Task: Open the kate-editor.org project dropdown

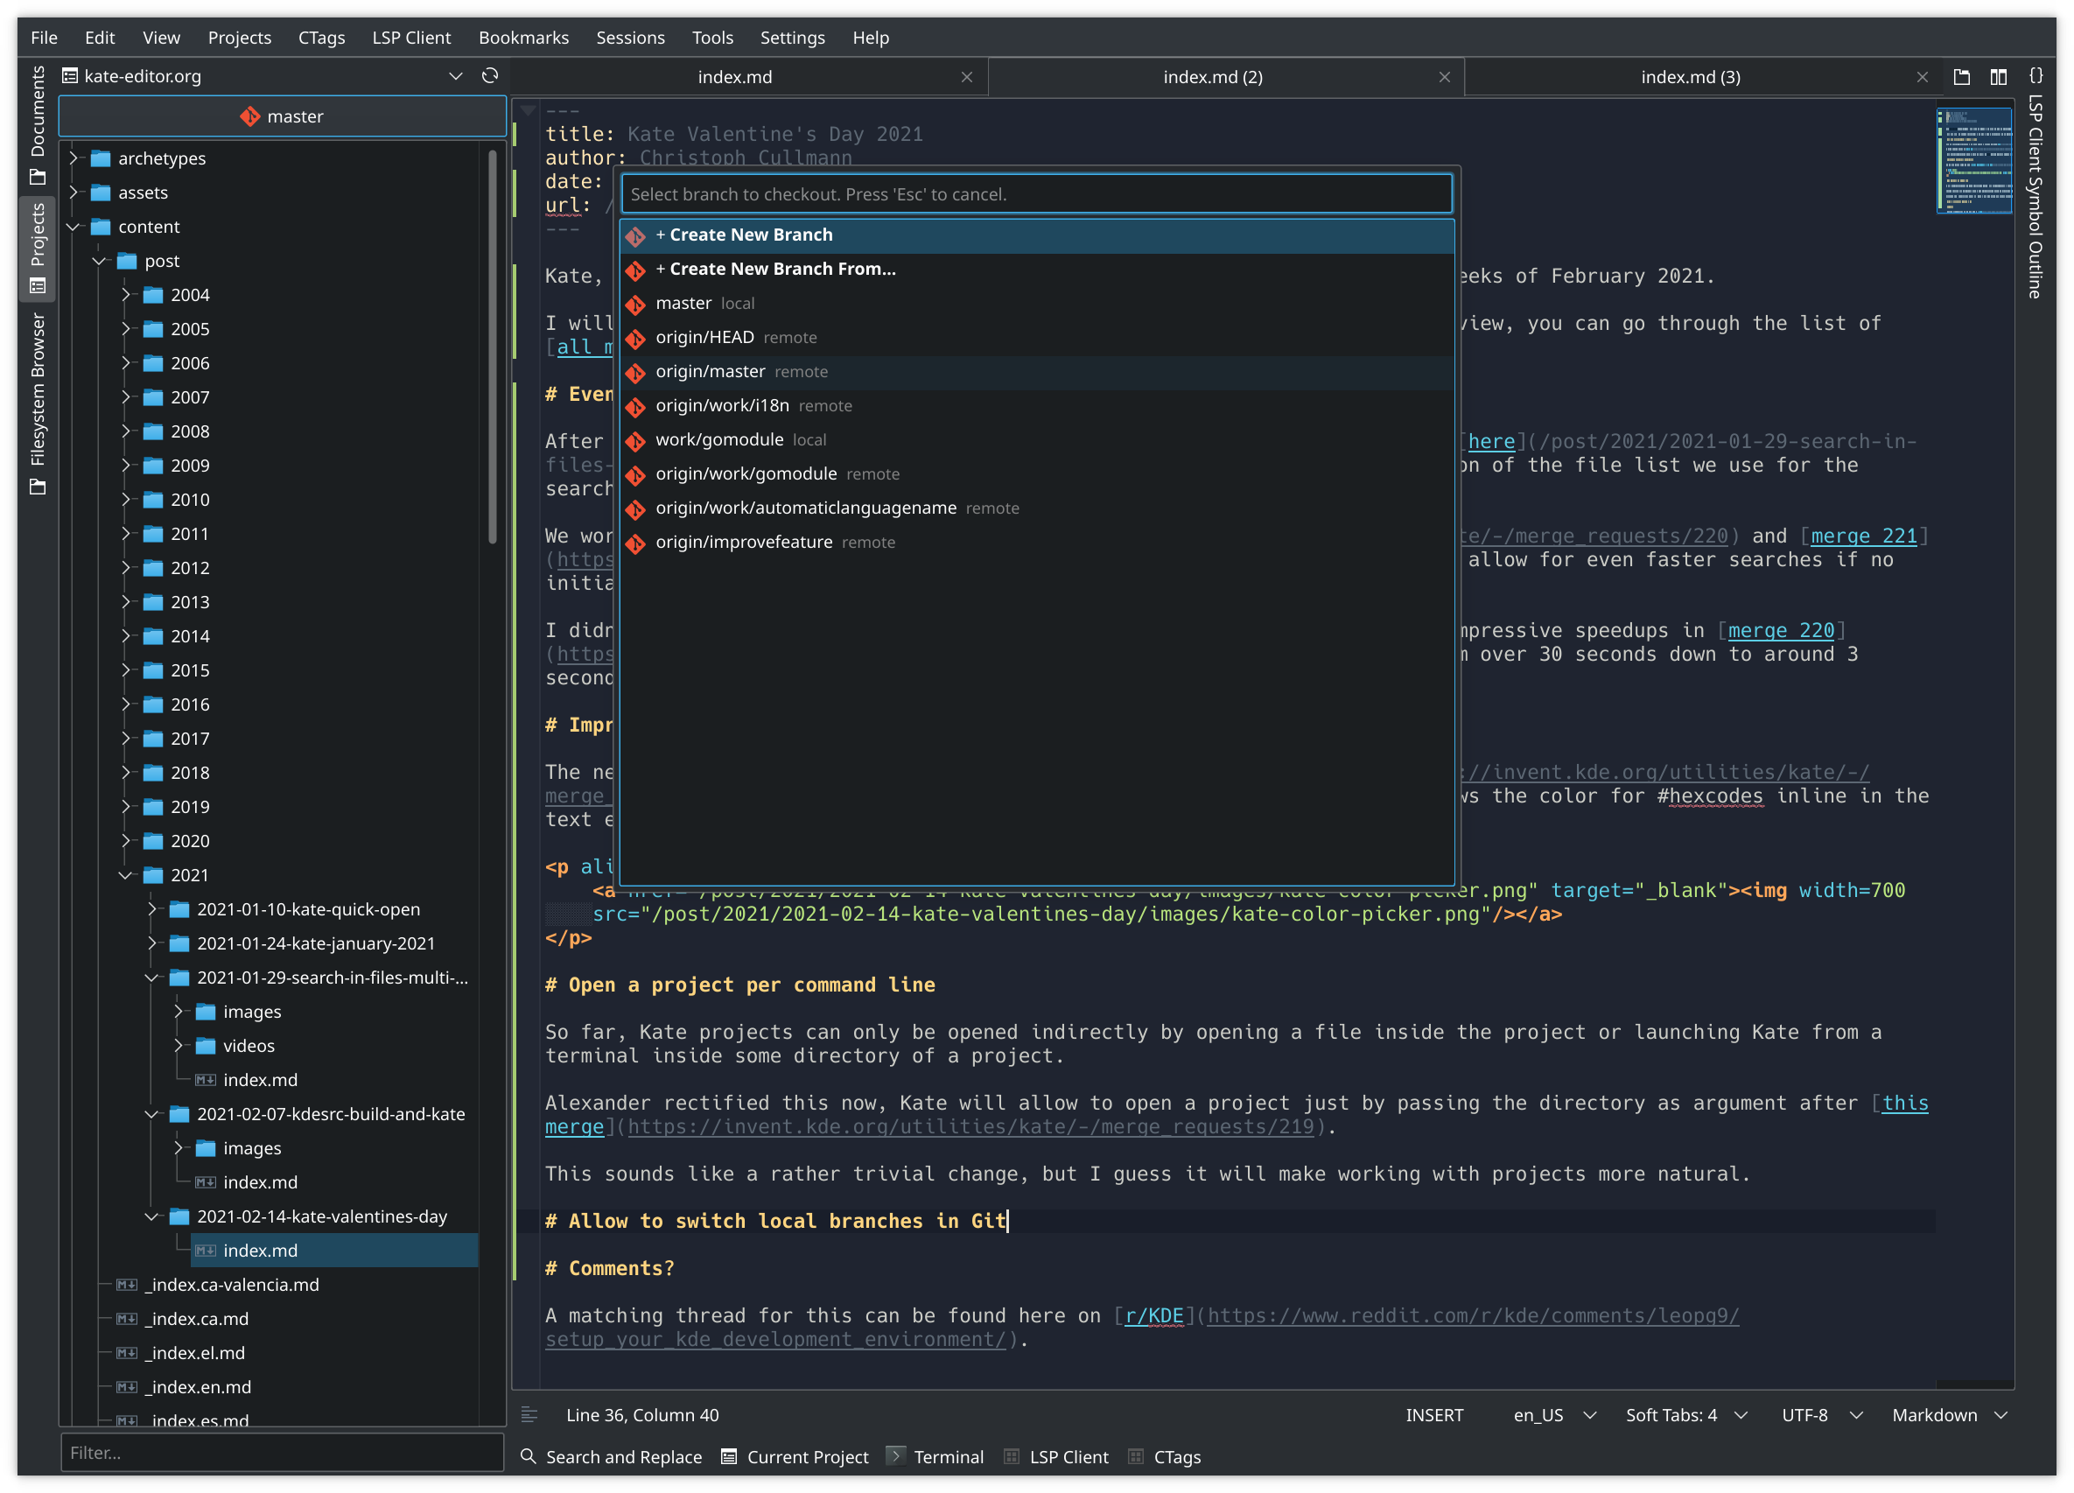Action: pyautogui.click(x=454, y=76)
